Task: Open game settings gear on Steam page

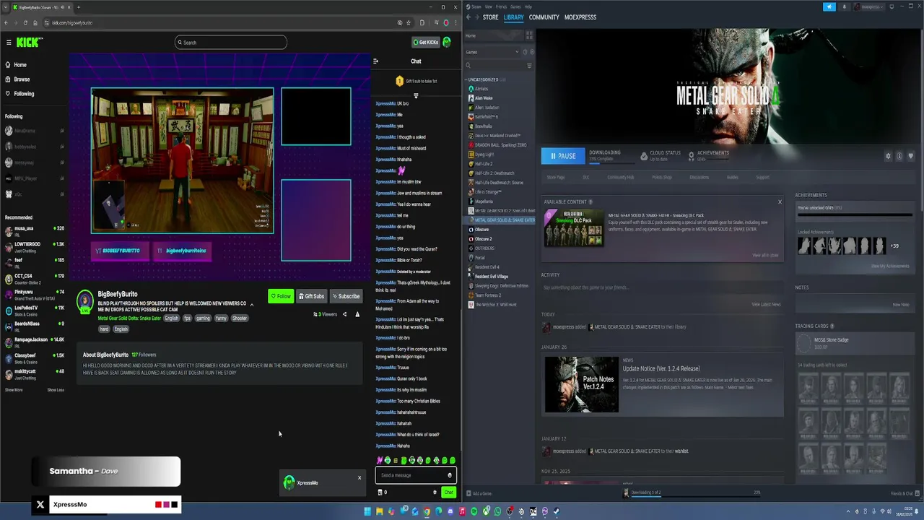Action: [x=888, y=156]
